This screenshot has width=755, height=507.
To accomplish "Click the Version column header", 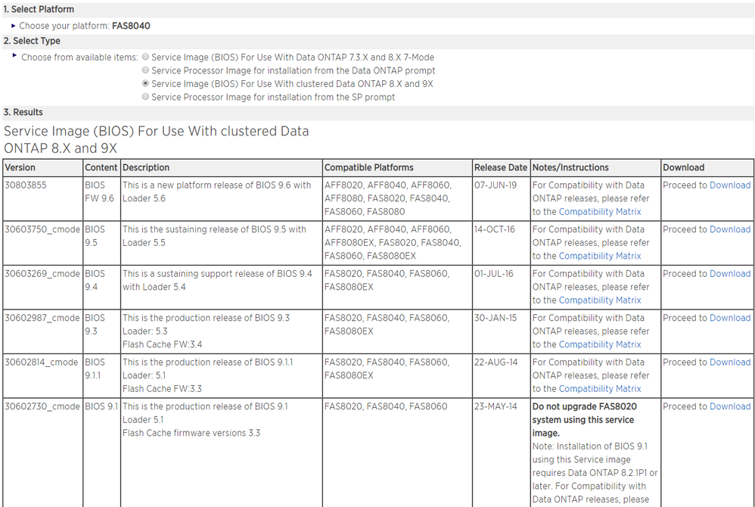I will [20, 167].
